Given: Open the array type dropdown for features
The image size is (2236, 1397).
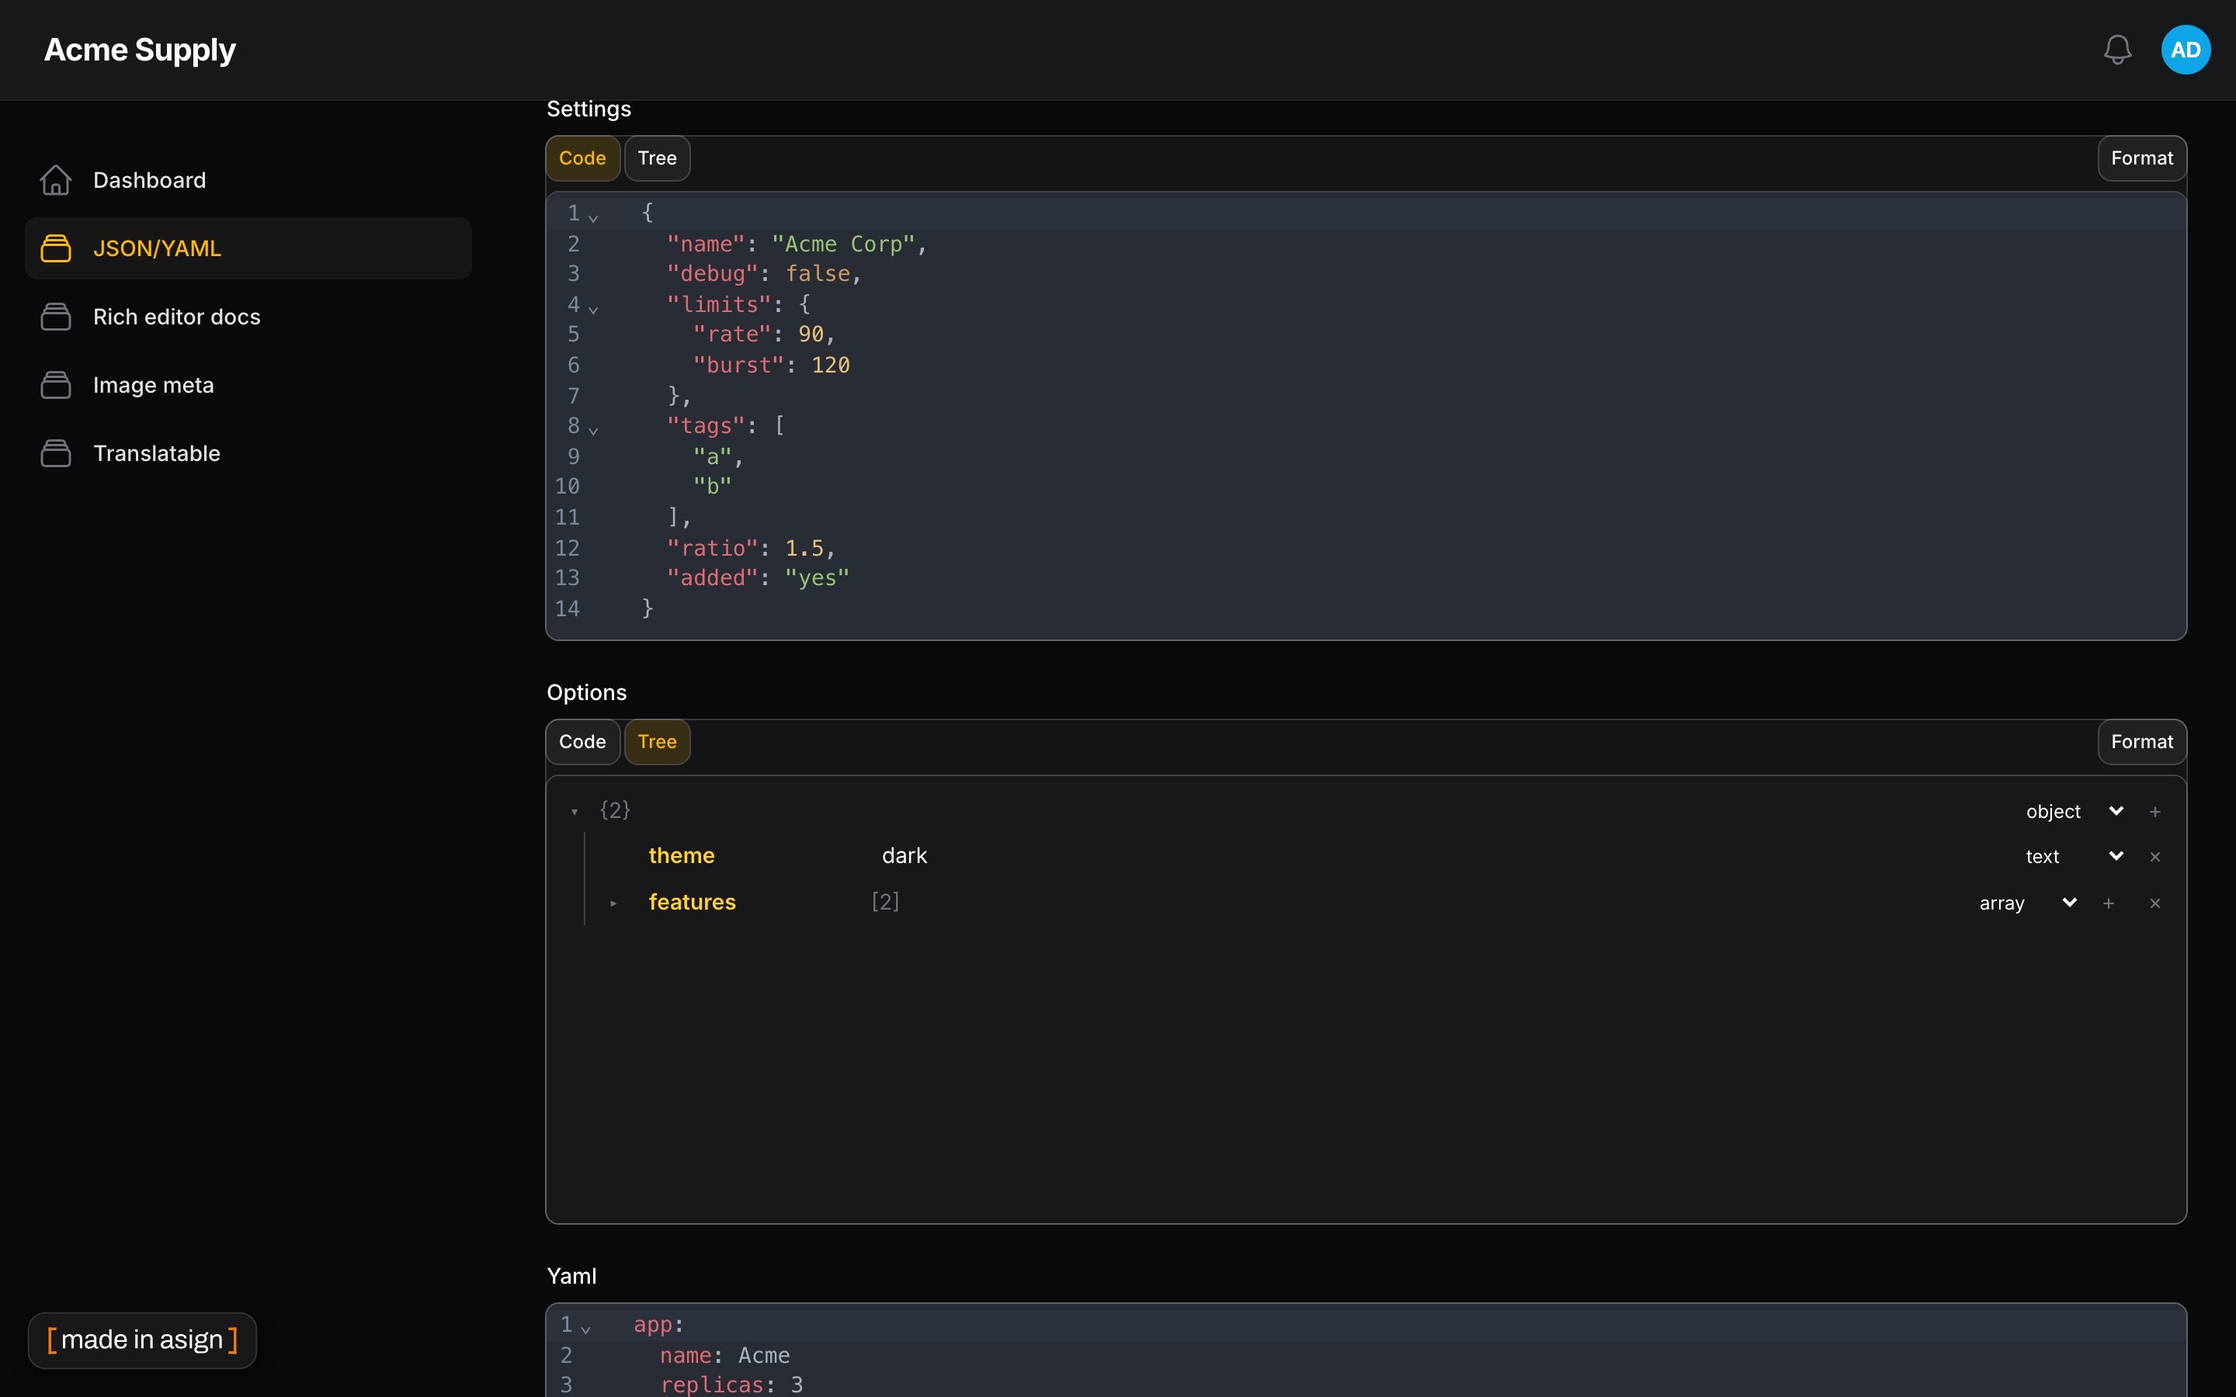Looking at the screenshot, I should pos(2029,903).
